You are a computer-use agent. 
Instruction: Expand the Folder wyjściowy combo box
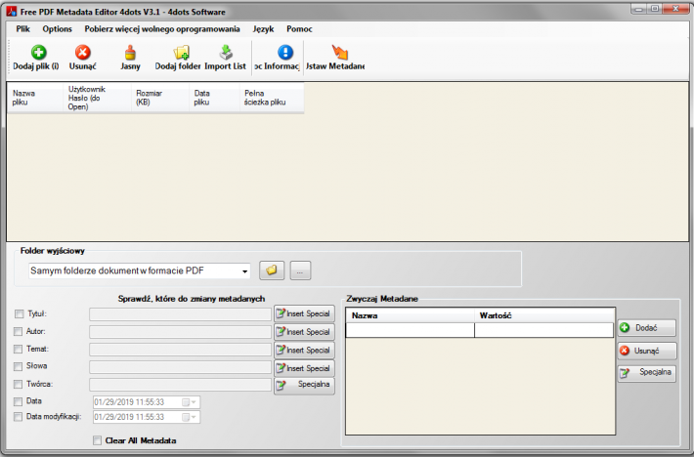(244, 270)
